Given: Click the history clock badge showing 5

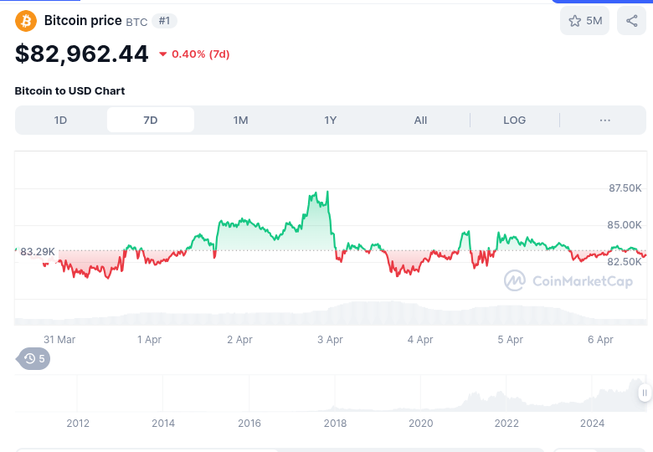Looking at the screenshot, I should click(x=33, y=358).
